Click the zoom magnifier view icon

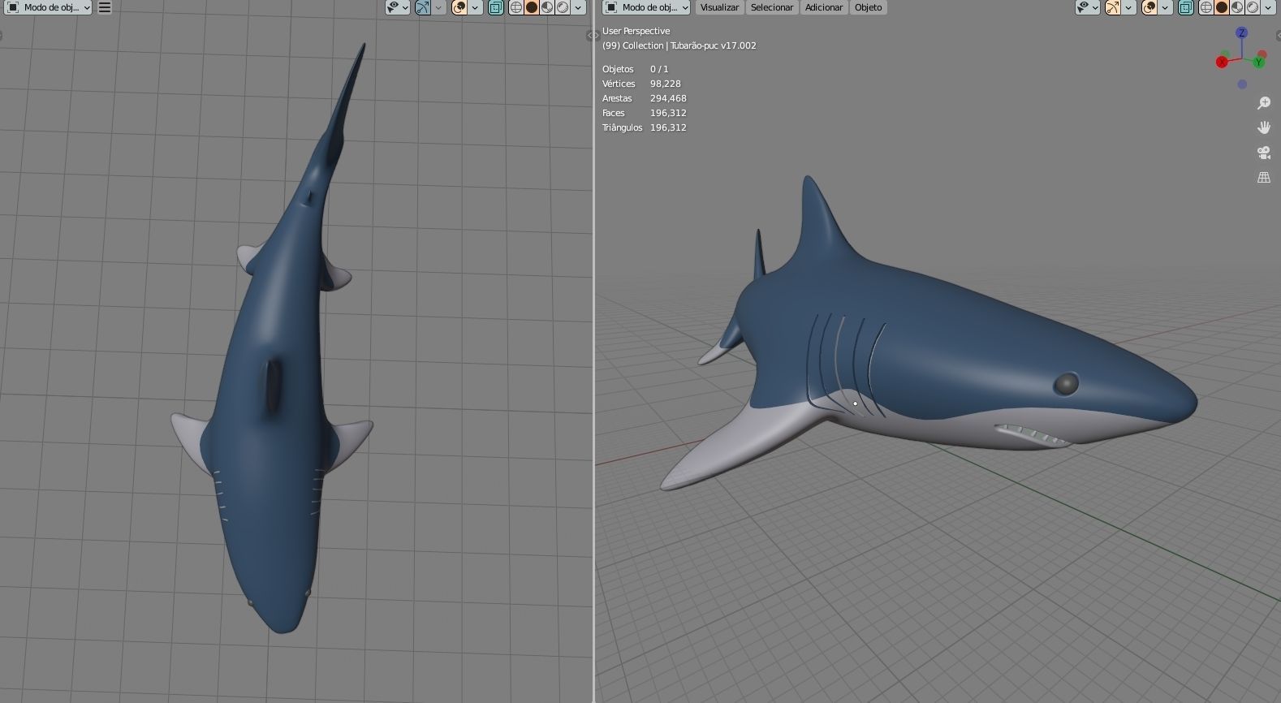click(x=1264, y=103)
